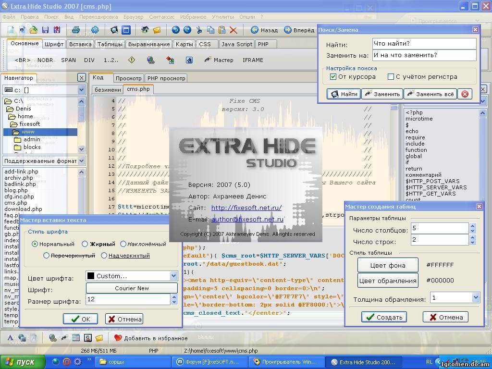Undo with the blue back-arrow icon
Screen dimensions: 492x369
pos(176,30)
